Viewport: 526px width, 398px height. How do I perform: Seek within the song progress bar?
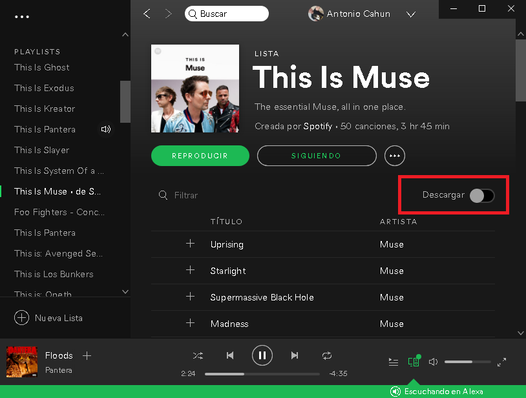[x=262, y=374]
